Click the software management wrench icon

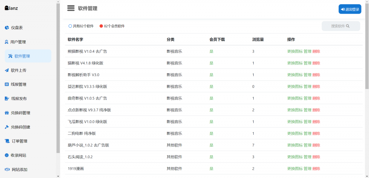point(10,56)
